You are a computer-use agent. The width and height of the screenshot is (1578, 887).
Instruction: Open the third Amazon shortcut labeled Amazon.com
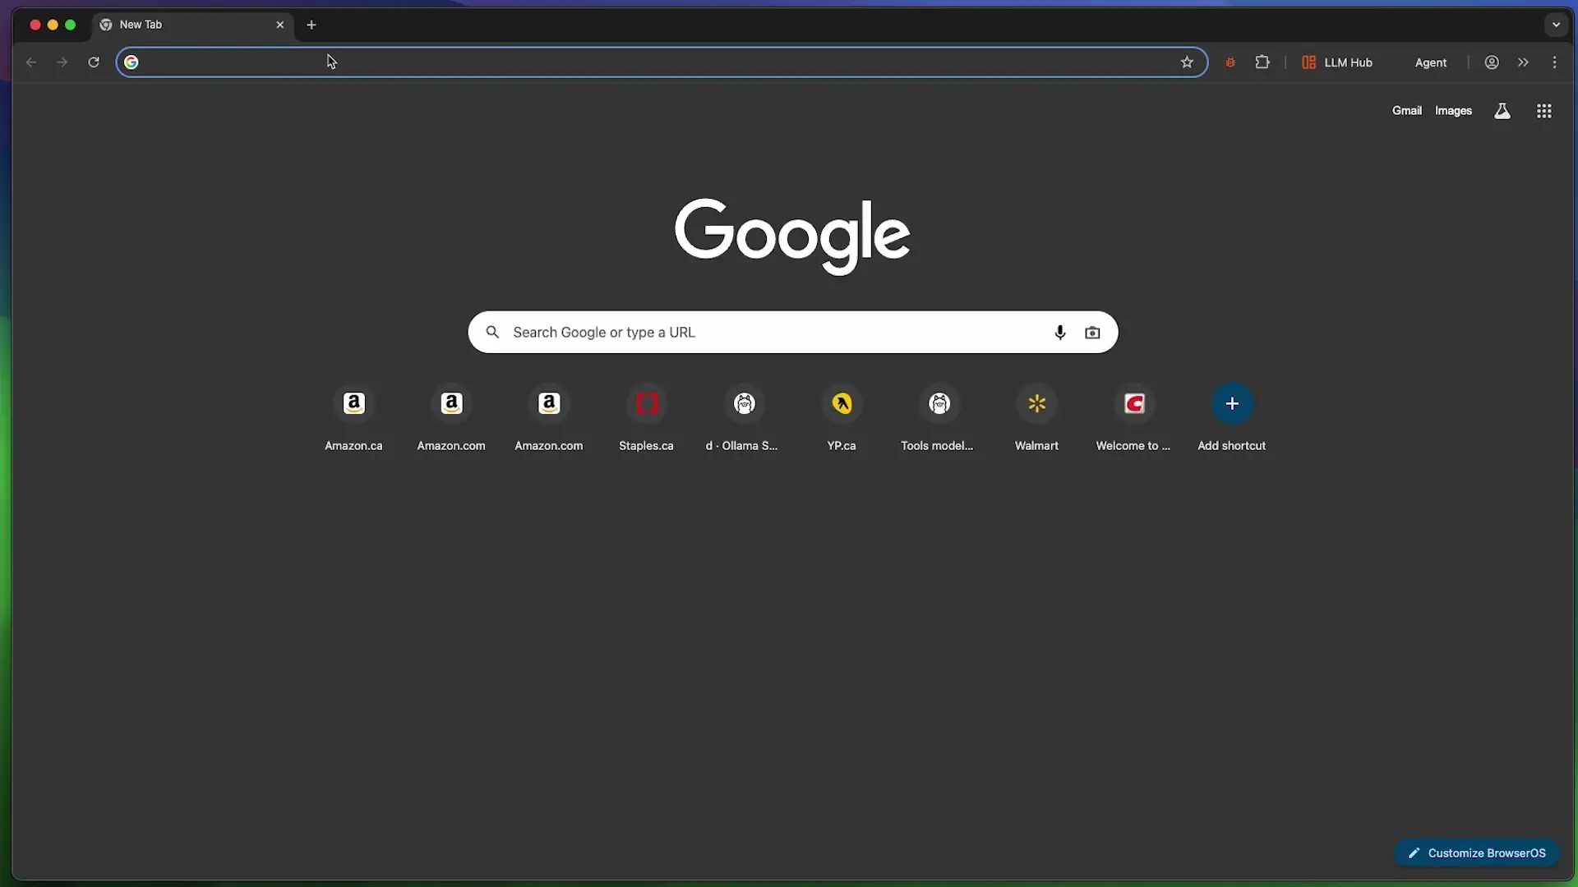click(549, 418)
